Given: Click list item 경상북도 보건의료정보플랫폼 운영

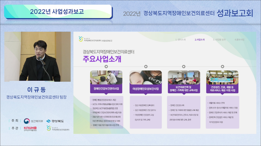Looking at the screenshot, I should point(105,108).
